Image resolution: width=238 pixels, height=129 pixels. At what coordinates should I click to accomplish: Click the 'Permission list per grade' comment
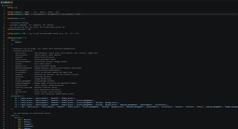(43, 49)
